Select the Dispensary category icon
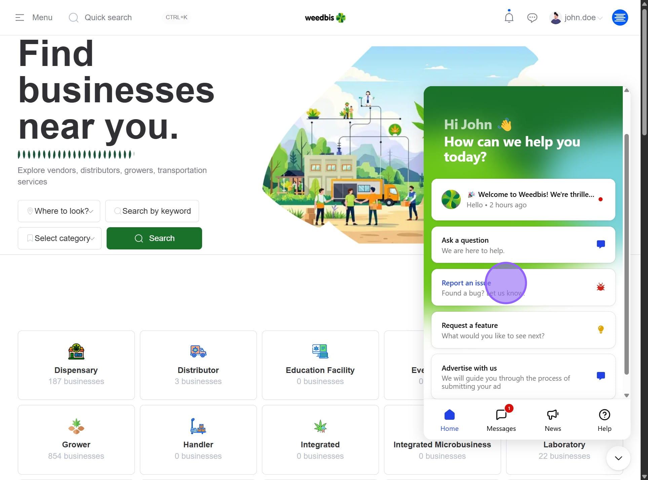This screenshot has width=648, height=480. (x=76, y=351)
